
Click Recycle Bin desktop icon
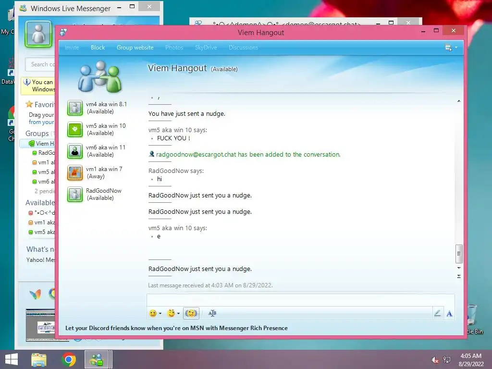[474, 319]
